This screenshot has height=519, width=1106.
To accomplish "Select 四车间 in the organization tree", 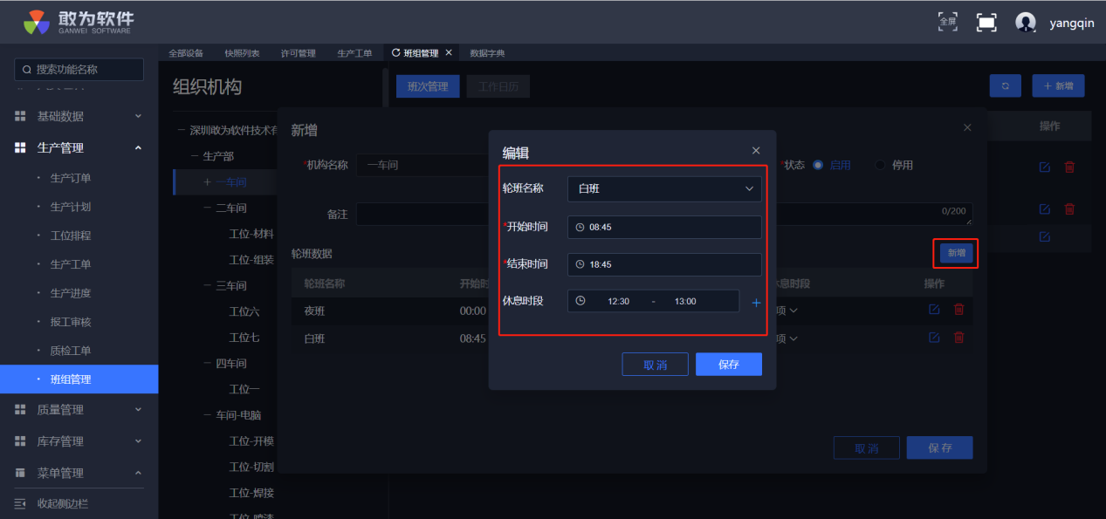I will 231,363.
